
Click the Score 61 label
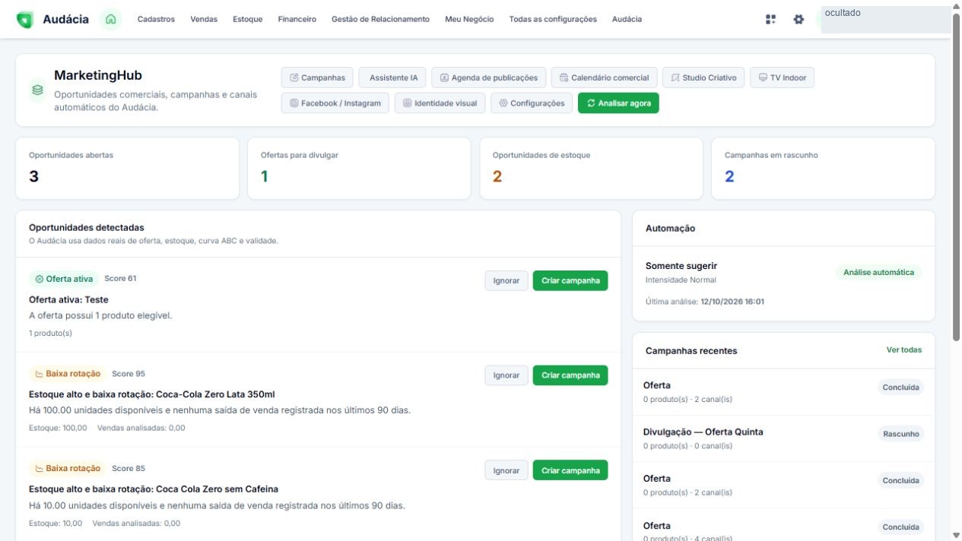[120, 279]
